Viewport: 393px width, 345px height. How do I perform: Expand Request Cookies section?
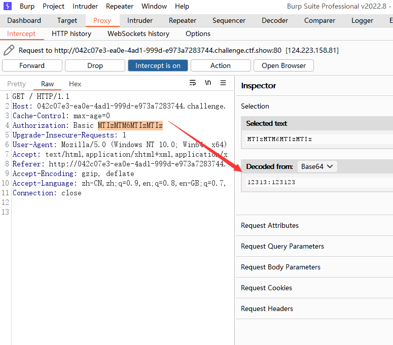click(314, 288)
